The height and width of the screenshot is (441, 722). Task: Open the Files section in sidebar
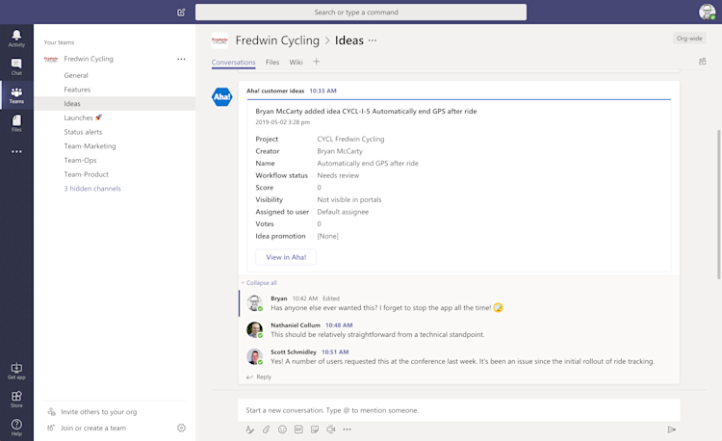[x=16, y=123]
